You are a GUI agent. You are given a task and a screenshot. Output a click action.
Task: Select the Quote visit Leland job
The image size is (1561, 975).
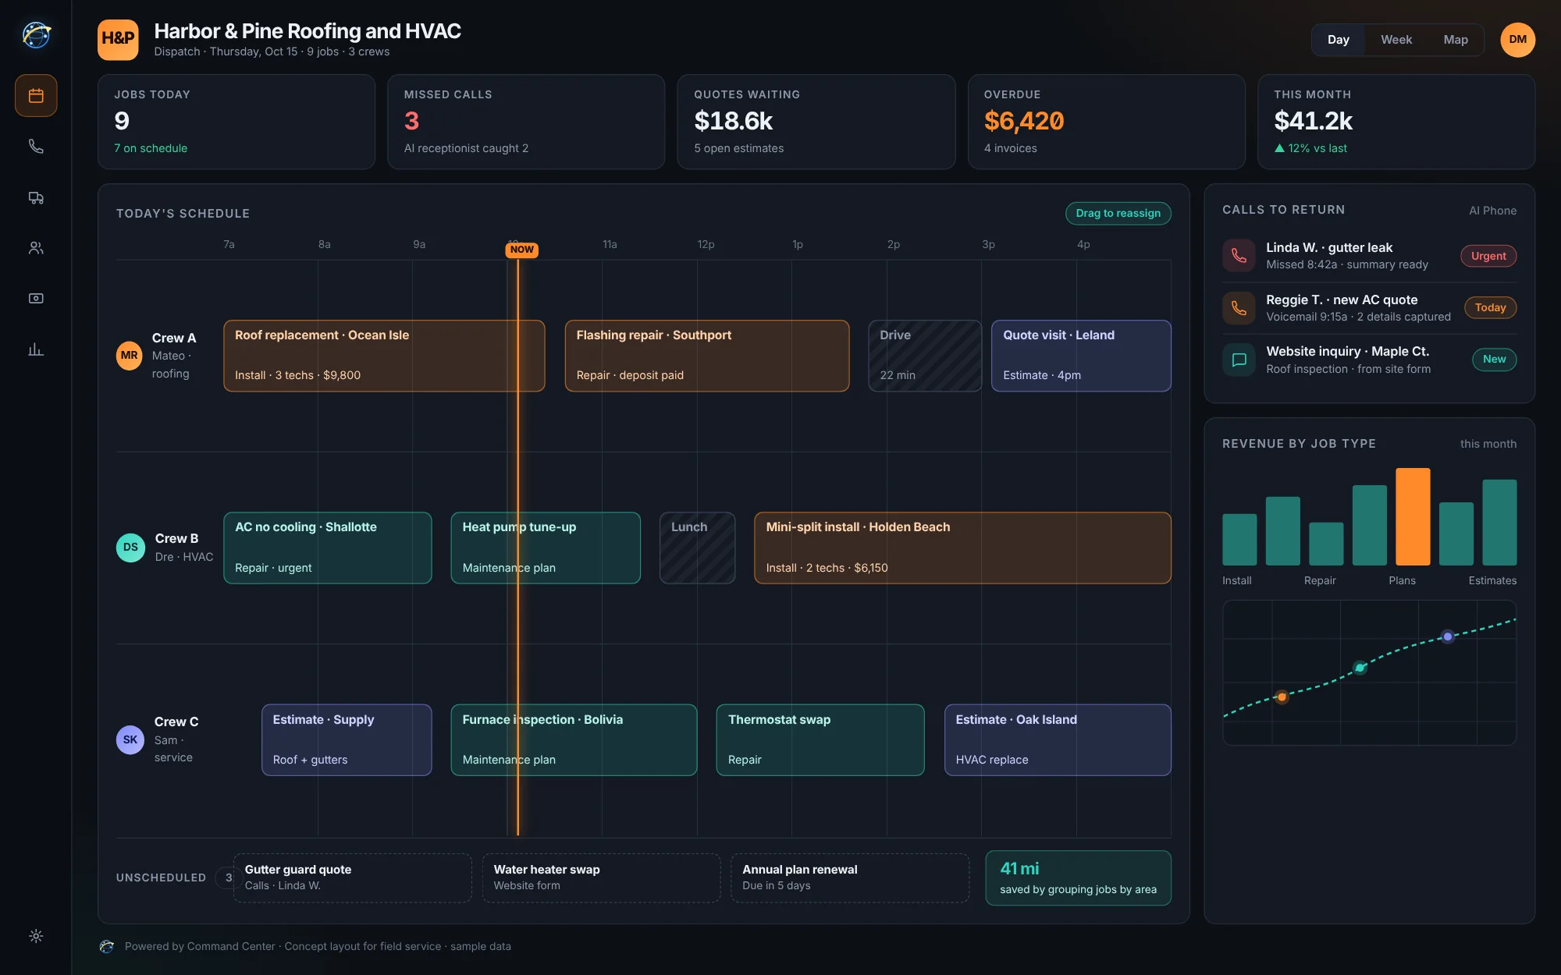[1081, 356]
